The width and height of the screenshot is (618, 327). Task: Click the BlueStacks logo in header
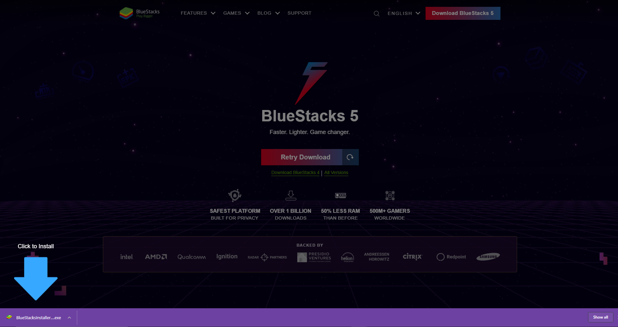[140, 13]
